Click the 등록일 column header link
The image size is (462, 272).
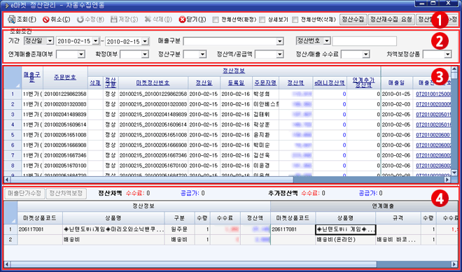pos(236,83)
